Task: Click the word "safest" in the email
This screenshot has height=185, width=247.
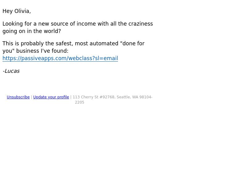Action: tap(65, 43)
